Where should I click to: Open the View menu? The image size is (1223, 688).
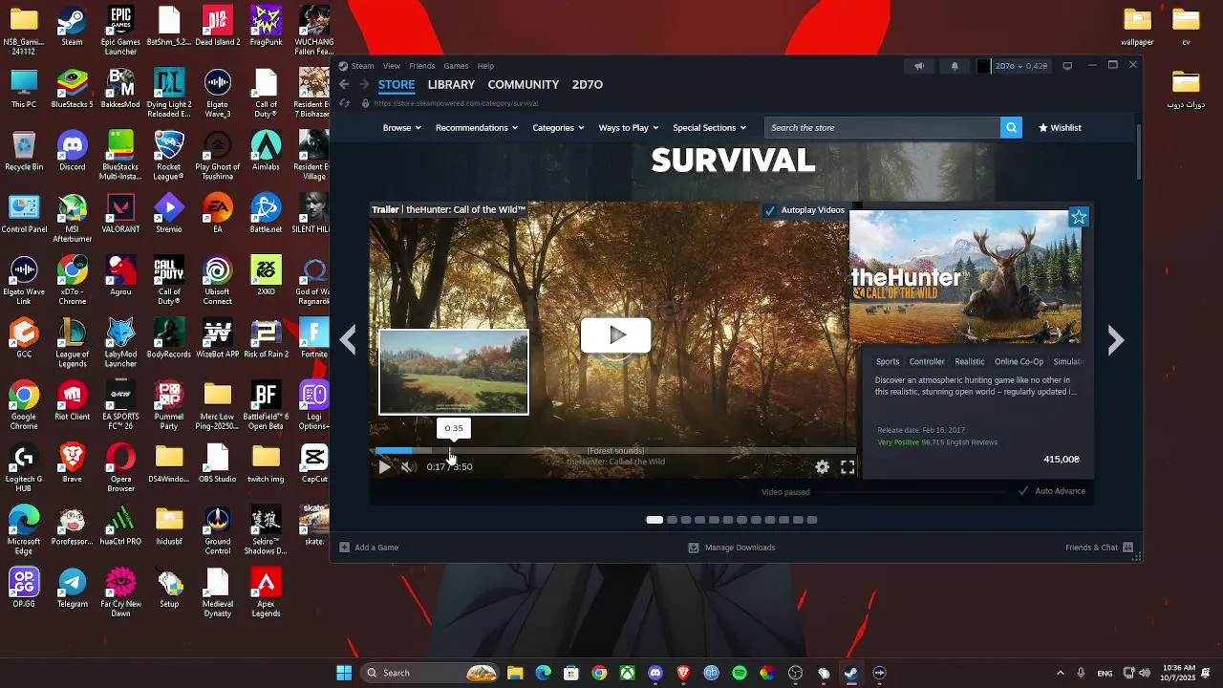pos(392,66)
